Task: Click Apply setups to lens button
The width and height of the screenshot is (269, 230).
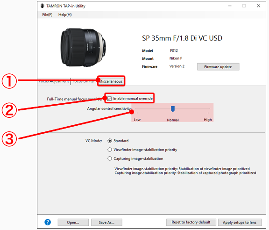Action: pyautogui.click(x=240, y=223)
